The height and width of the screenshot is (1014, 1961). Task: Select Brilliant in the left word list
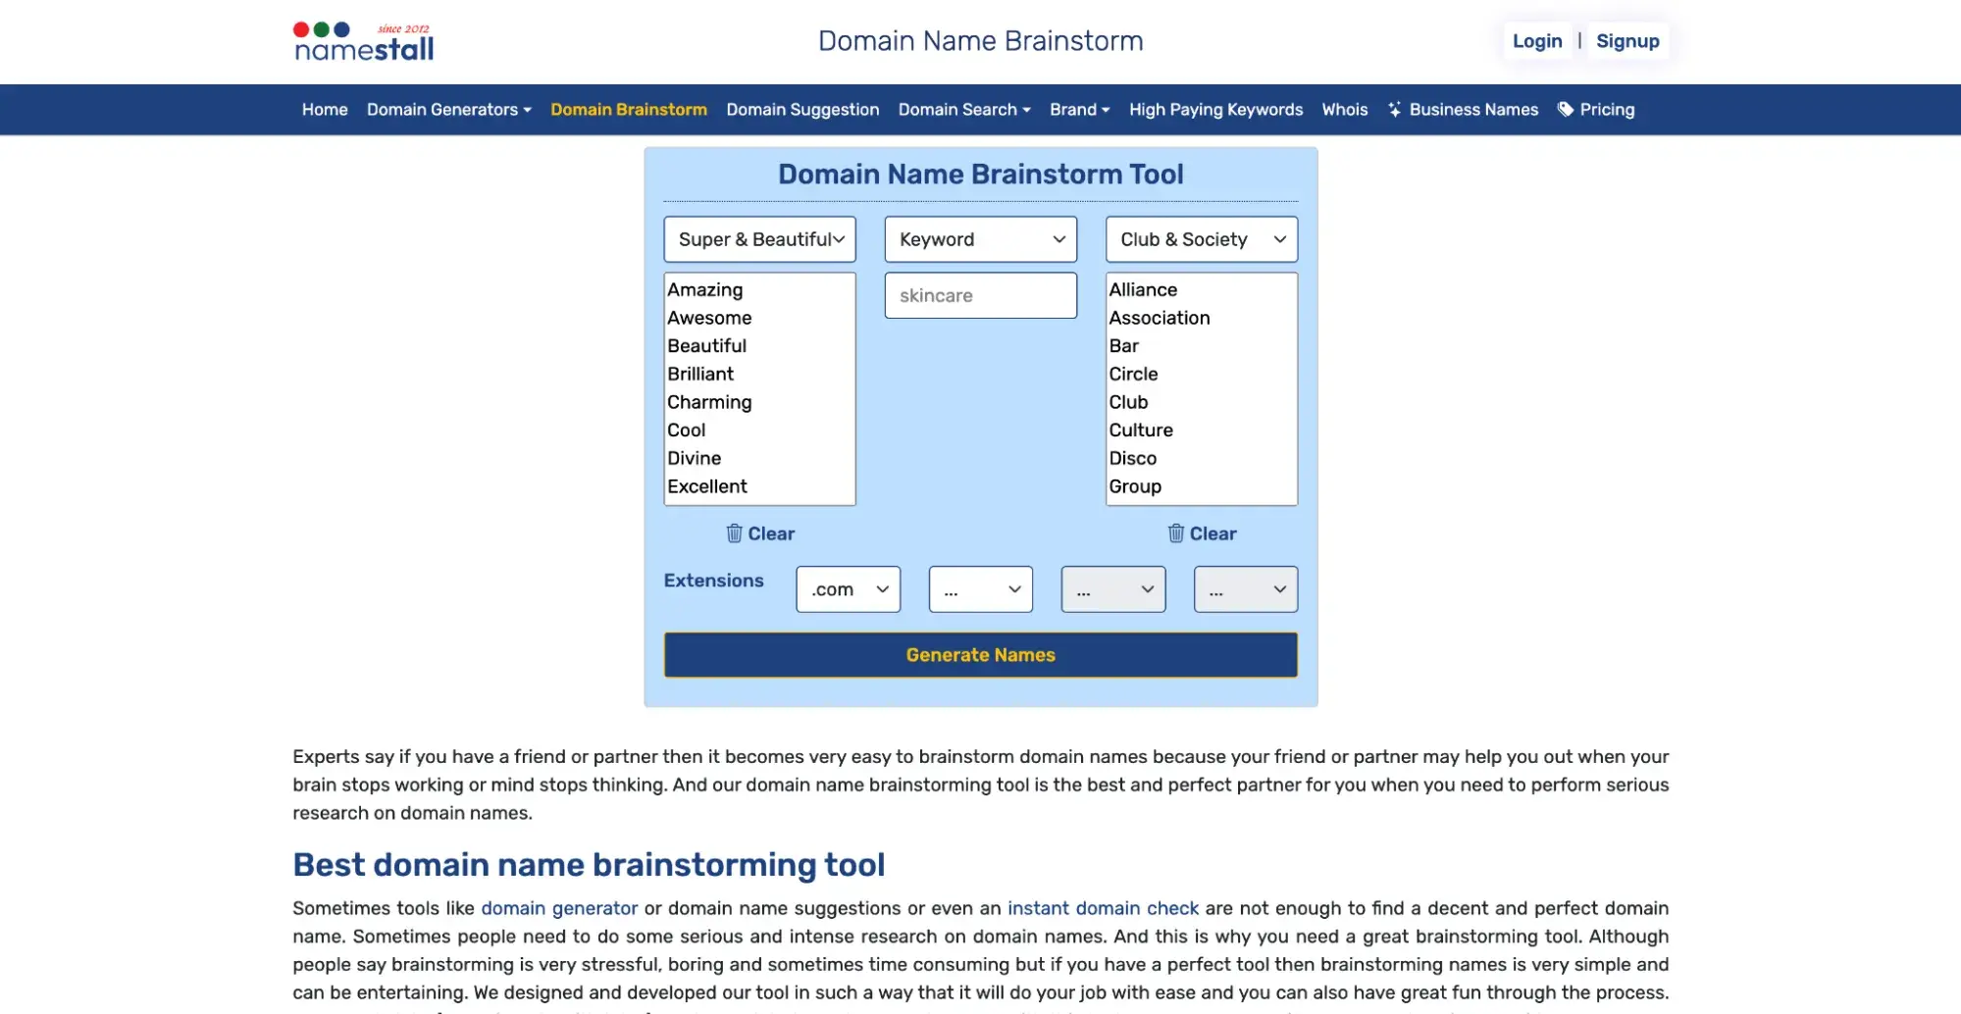tap(700, 374)
